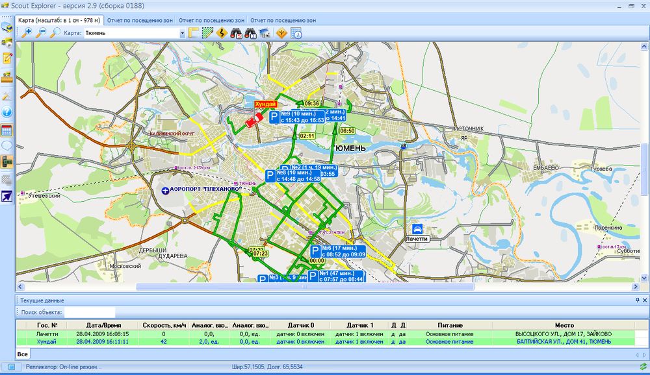Image resolution: width=650 pixels, height=375 pixels.
Task: Click the zoom out magnifier tool
Action: [41, 33]
